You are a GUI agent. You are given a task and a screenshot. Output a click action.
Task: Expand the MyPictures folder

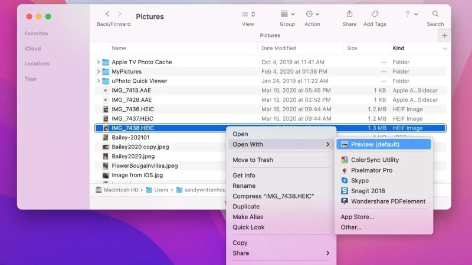pyautogui.click(x=98, y=71)
